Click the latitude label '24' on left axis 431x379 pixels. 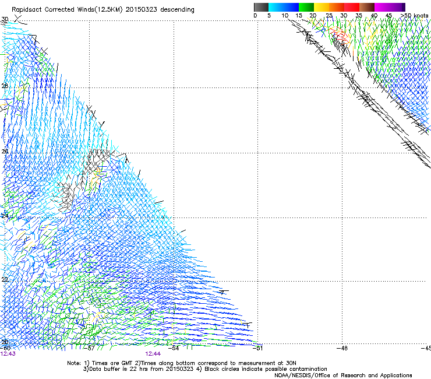coord(5,216)
